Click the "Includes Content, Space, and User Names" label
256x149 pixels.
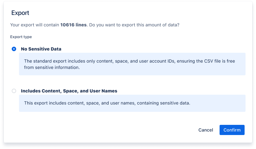pyautogui.click(x=69, y=91)
